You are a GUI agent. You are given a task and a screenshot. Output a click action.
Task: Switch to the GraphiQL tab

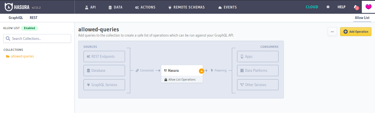pyautogui.click(x=16, y=18)
